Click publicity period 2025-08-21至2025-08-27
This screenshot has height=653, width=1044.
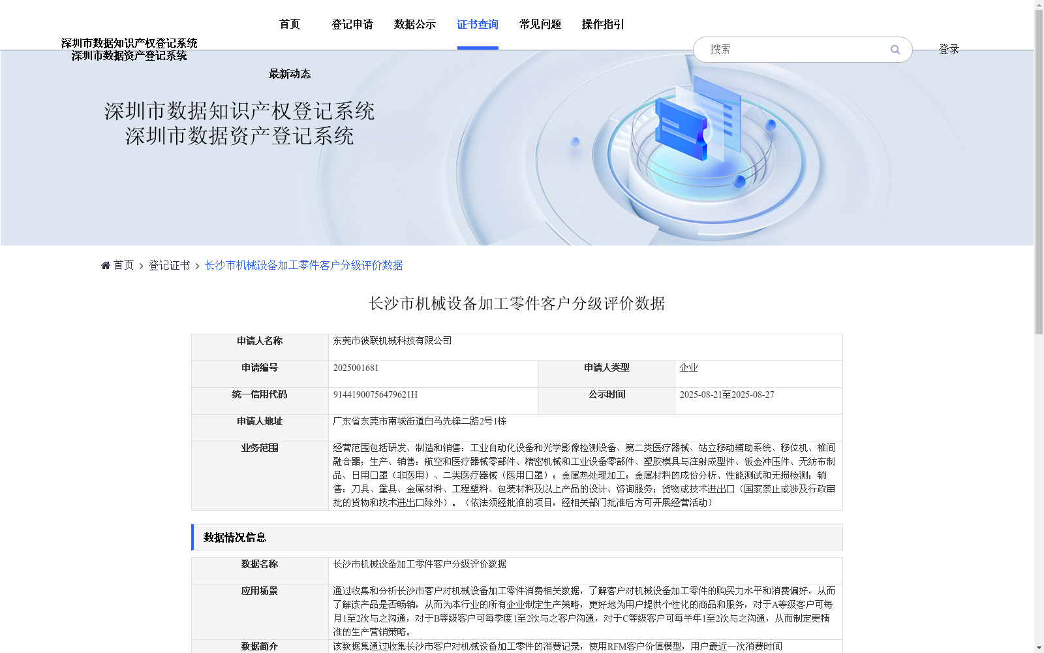click(727, 394)
